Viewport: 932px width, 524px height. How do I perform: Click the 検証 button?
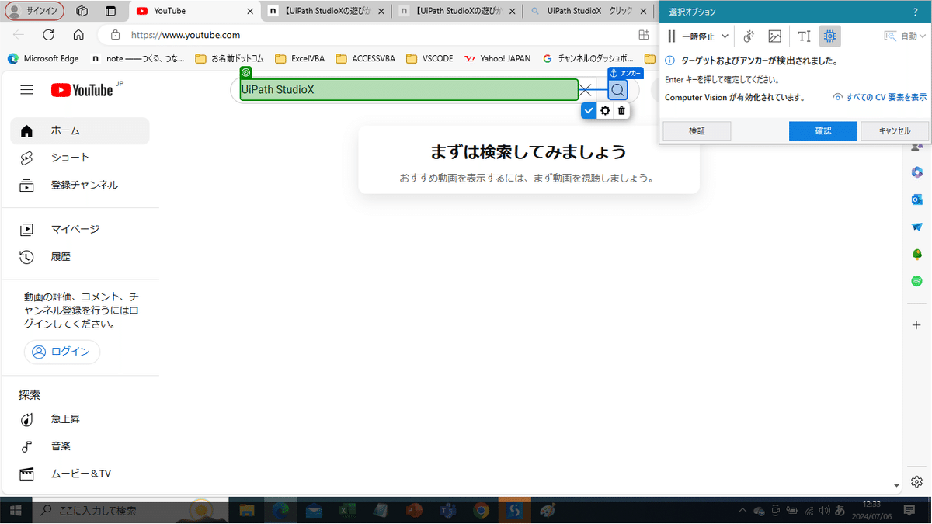click(697, 131)
